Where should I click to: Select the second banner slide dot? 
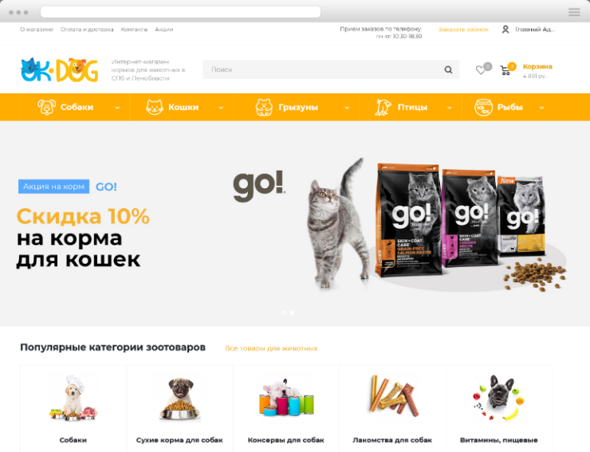click(x=293, y=312)
